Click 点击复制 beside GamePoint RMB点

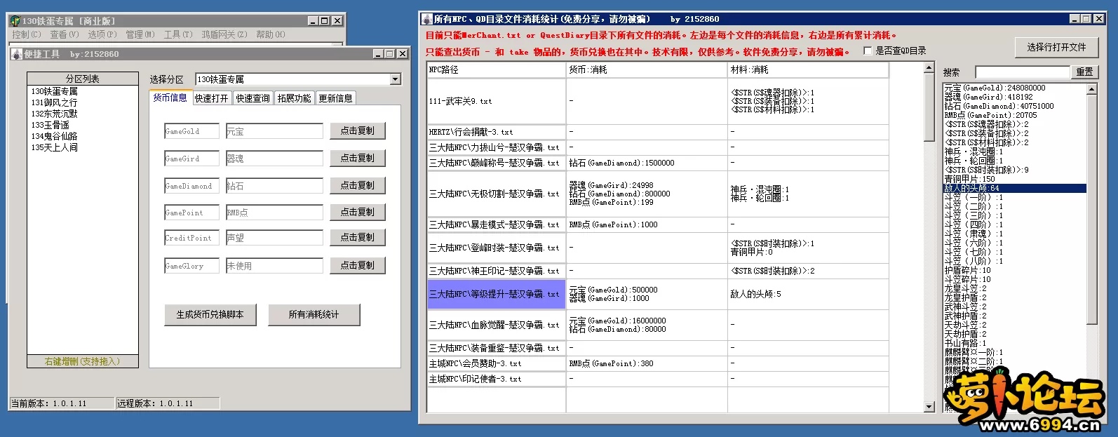click(x=358, y=212)
